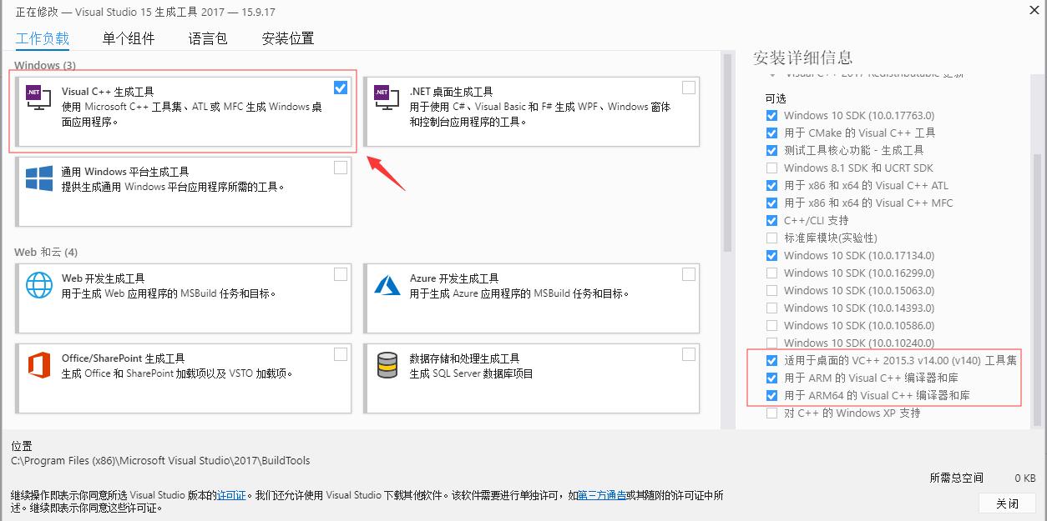
Task: Open the 许可证 link
Action: point(231,495)
